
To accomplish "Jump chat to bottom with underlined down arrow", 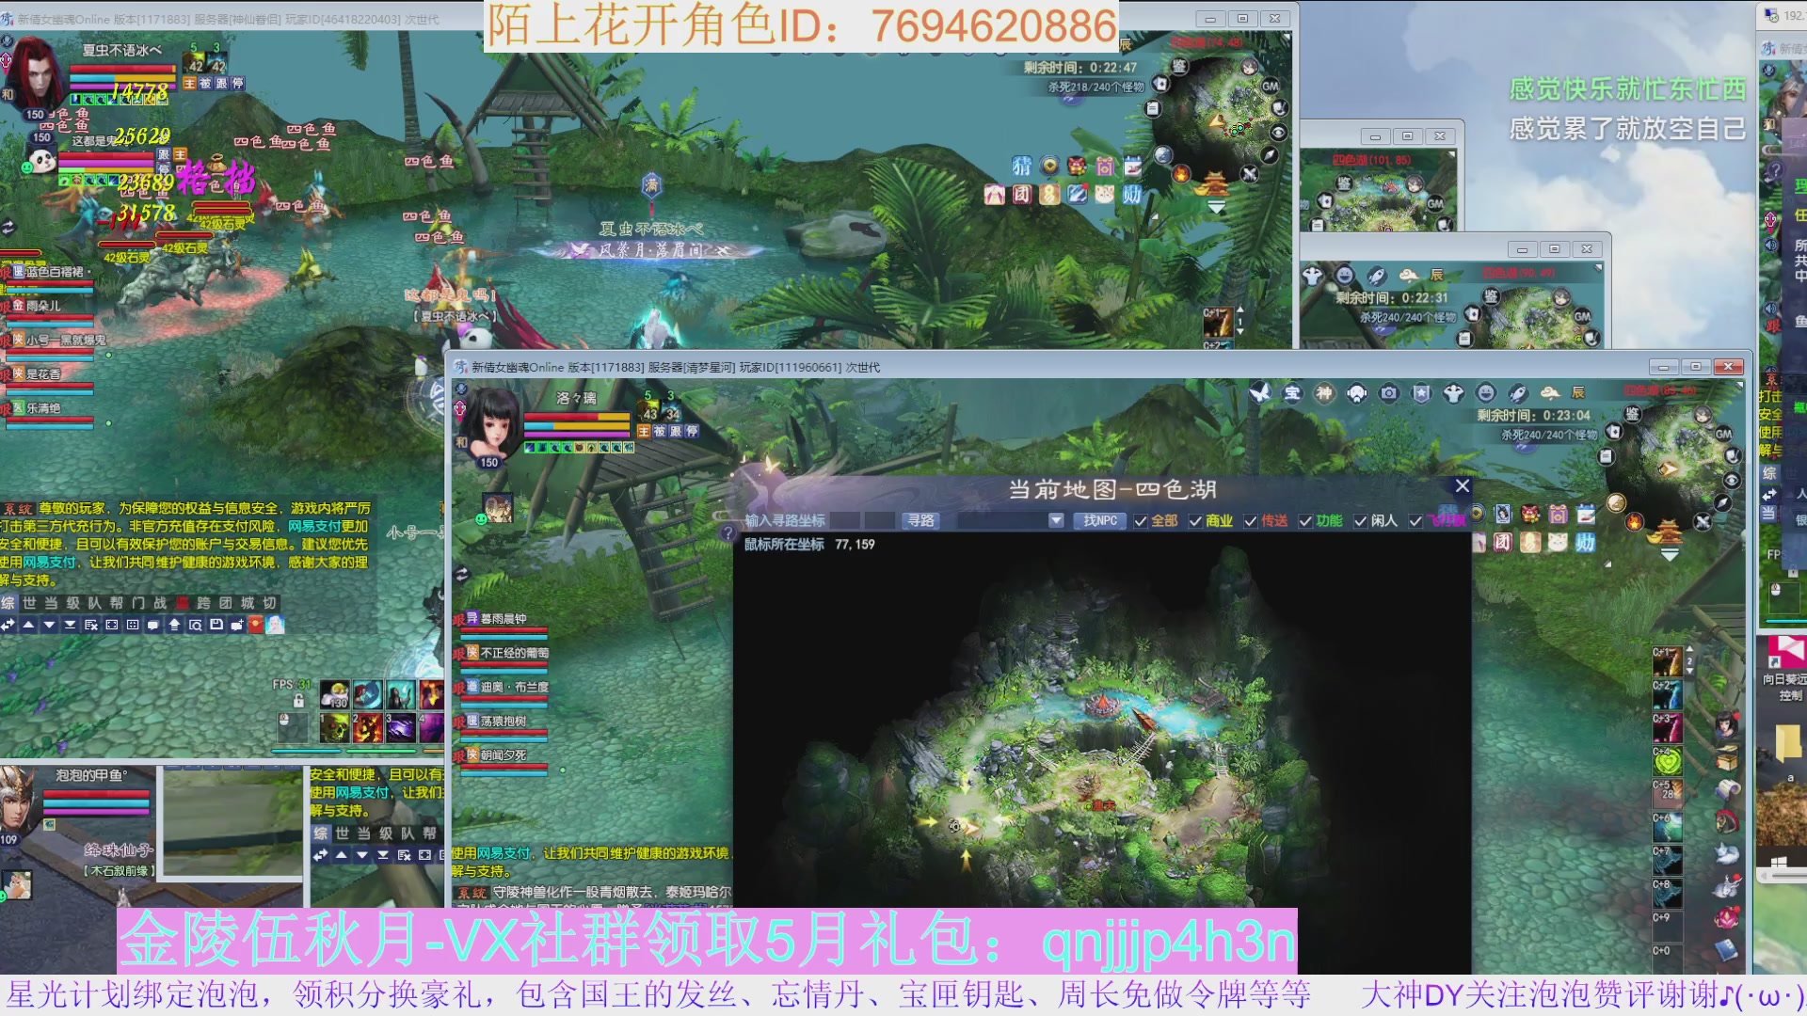I will click(71, 625).
